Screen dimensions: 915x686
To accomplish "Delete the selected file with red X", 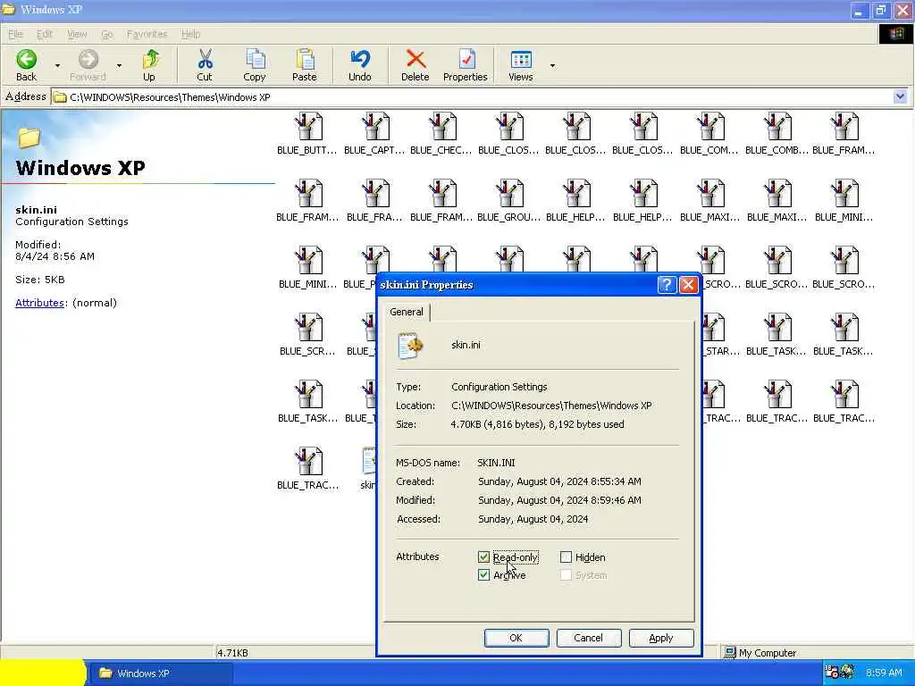I will pos(416,64).
